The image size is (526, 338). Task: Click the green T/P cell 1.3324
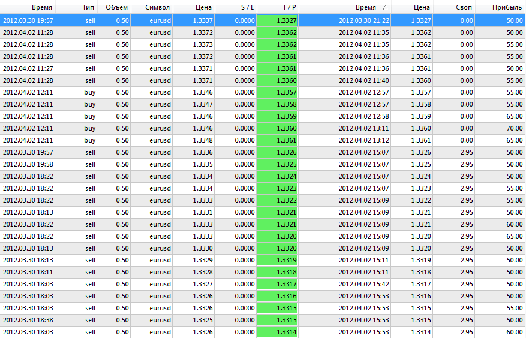coord(278,176)
